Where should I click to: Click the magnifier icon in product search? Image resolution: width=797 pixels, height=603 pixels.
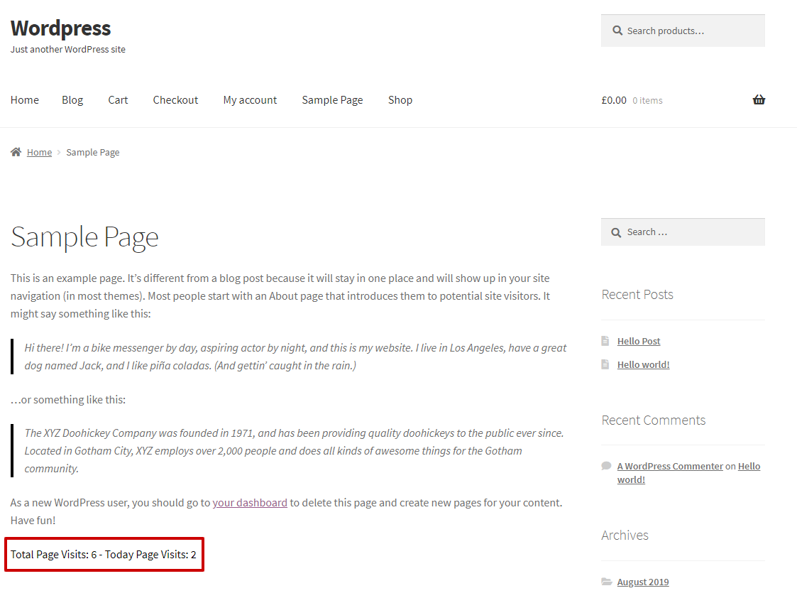617,31
